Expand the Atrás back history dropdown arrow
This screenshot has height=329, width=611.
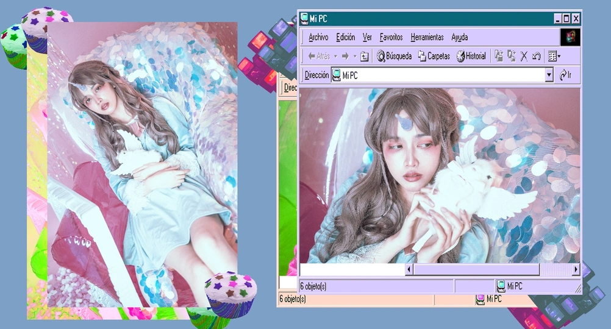(335, 56)
